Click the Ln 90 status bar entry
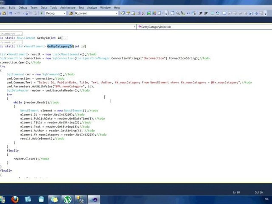The height and width of the screenshot is (204, 272). (236, 192)
